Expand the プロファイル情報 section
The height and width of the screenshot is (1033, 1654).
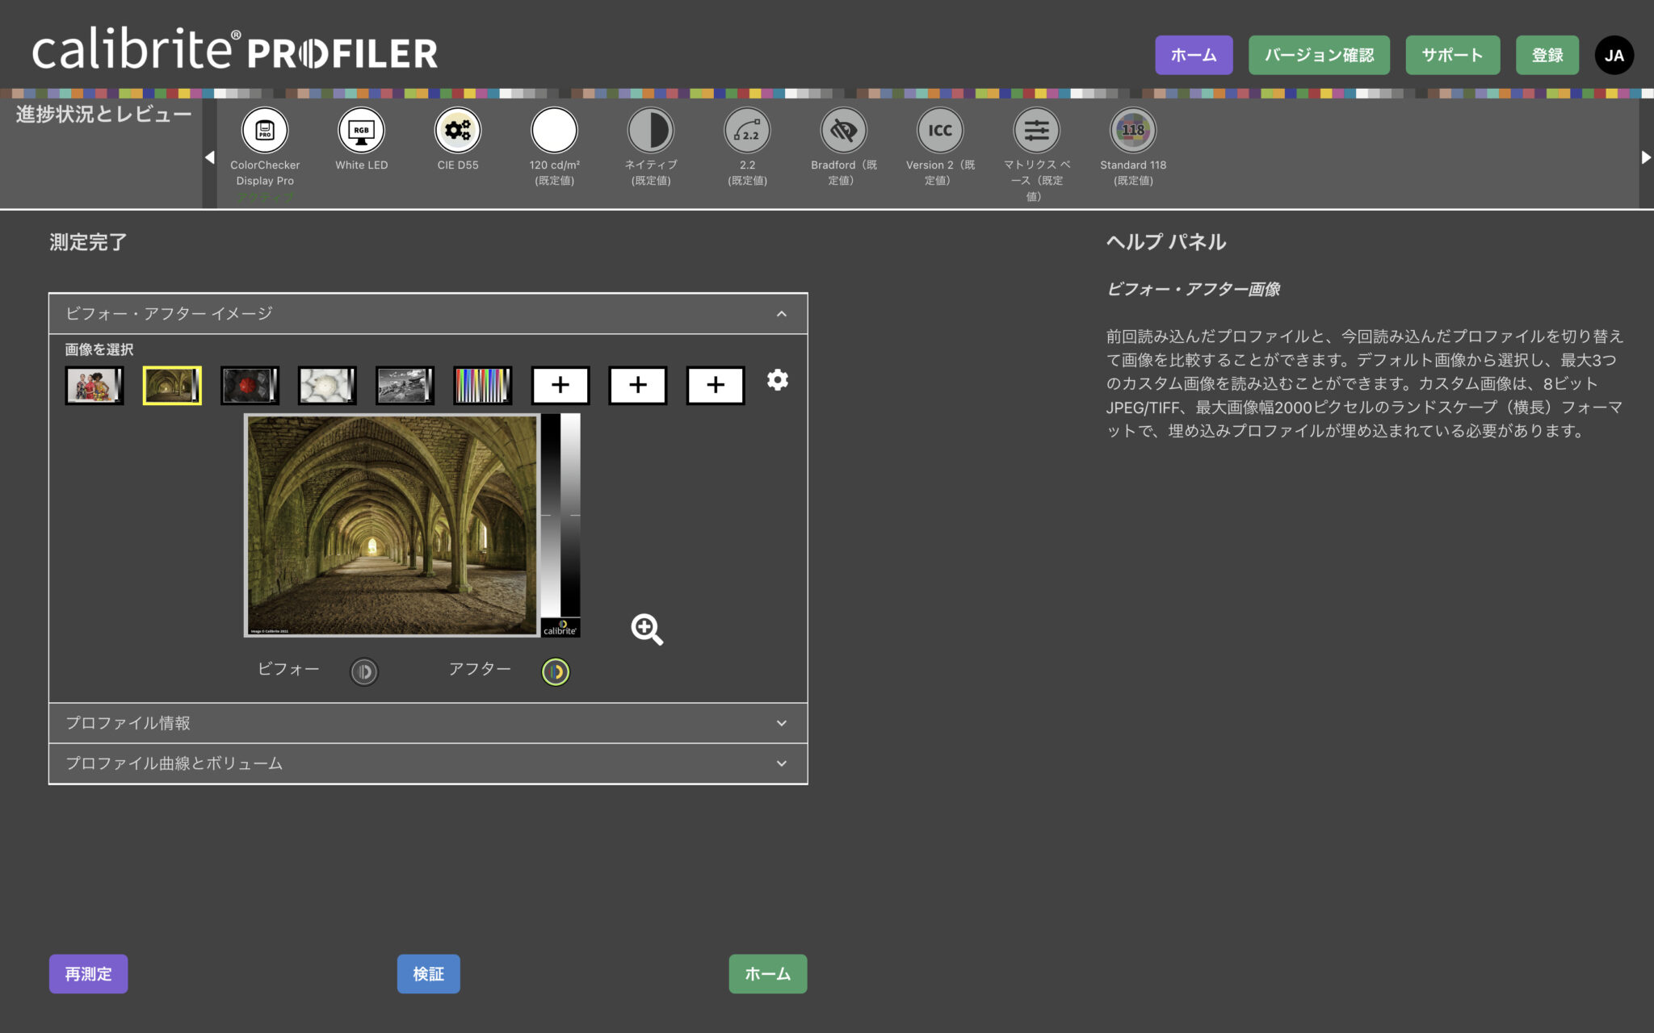781,723
